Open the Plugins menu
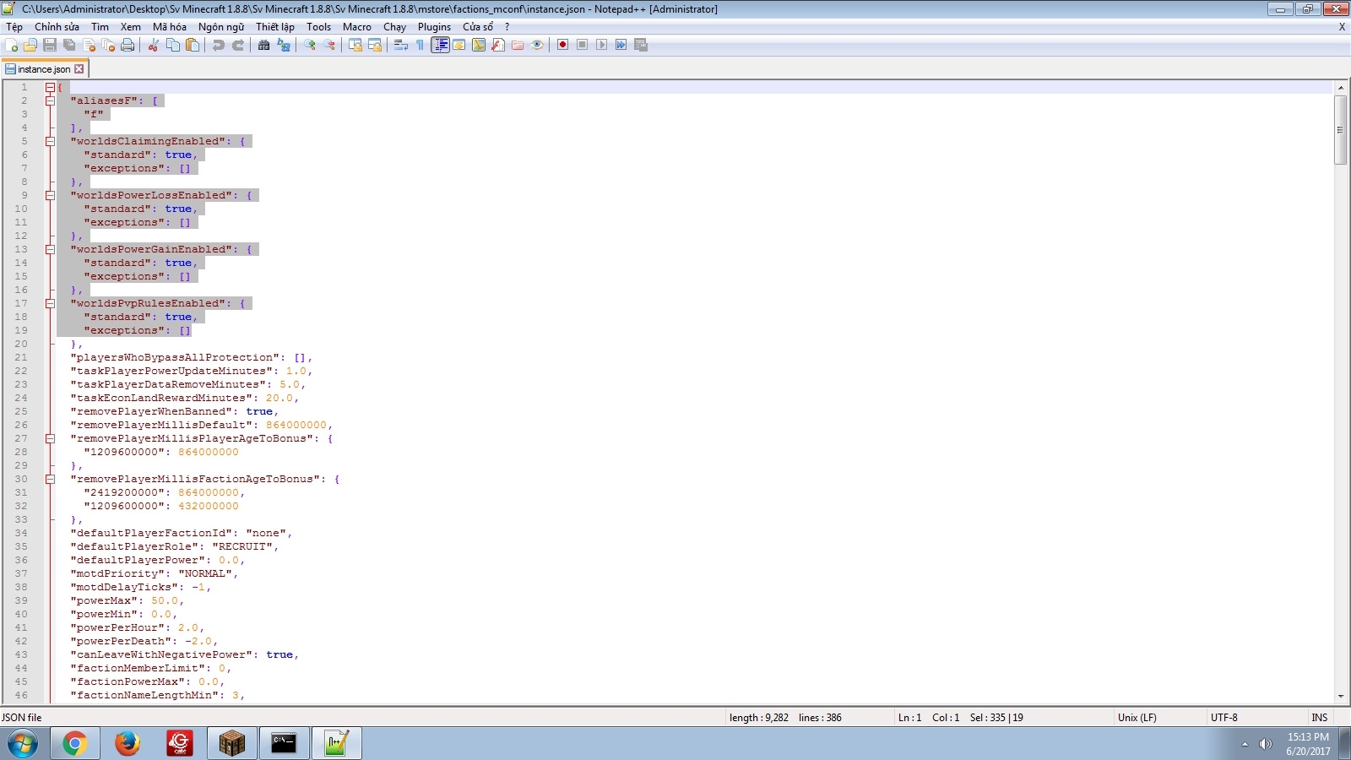1351x760 pixels. [434, 27]
